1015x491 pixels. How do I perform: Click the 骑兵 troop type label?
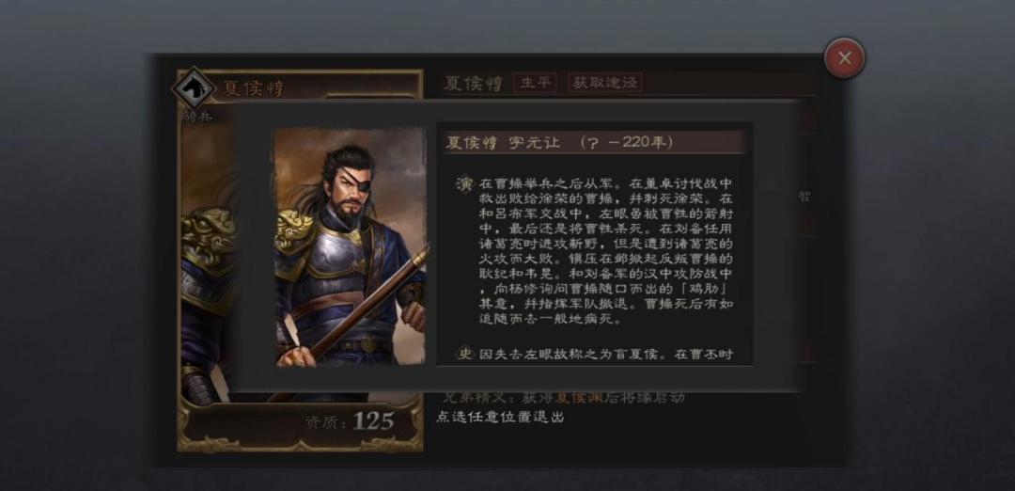[196, 117]
